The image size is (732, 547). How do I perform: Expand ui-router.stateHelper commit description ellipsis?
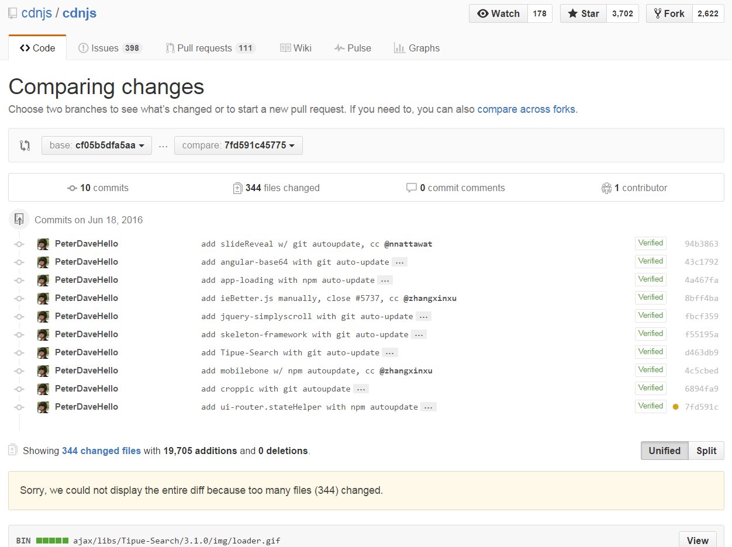pyautogui.click(x=429, y=407)
